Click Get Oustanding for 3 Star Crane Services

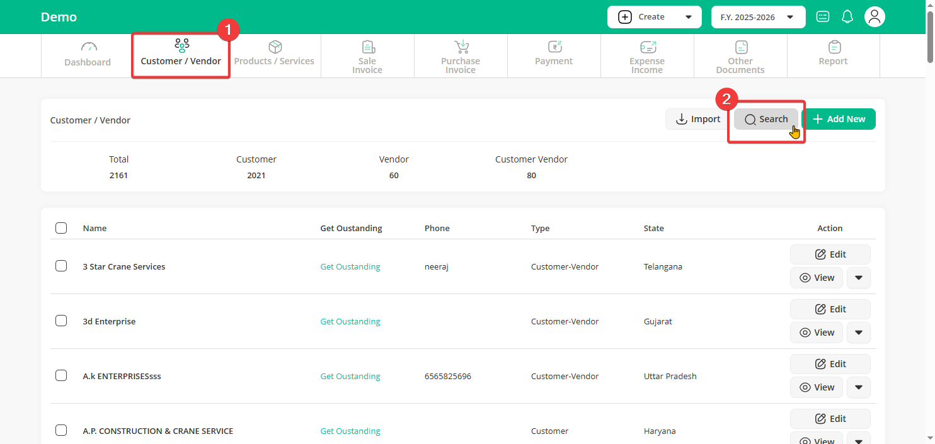tap(350, 266)
